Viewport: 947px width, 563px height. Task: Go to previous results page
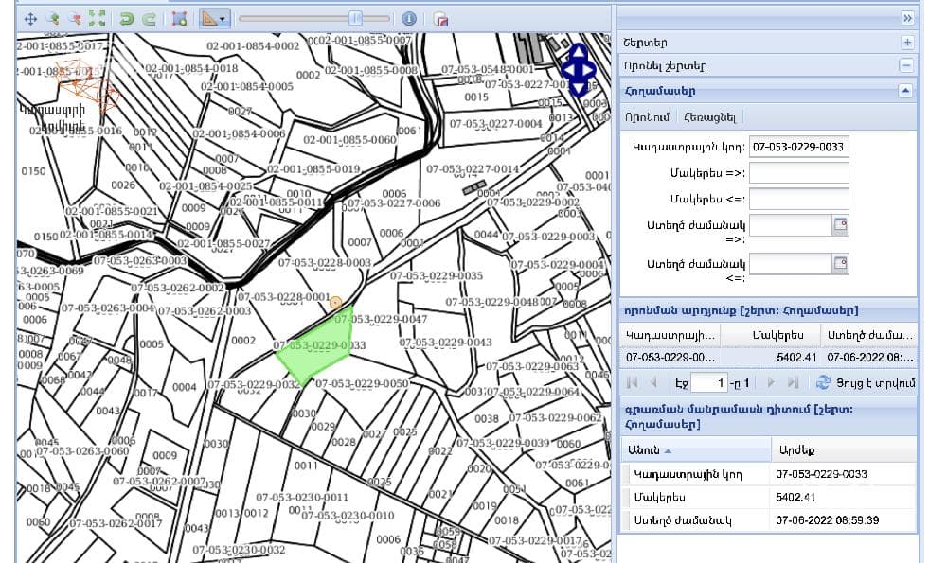tap(653, 382)
